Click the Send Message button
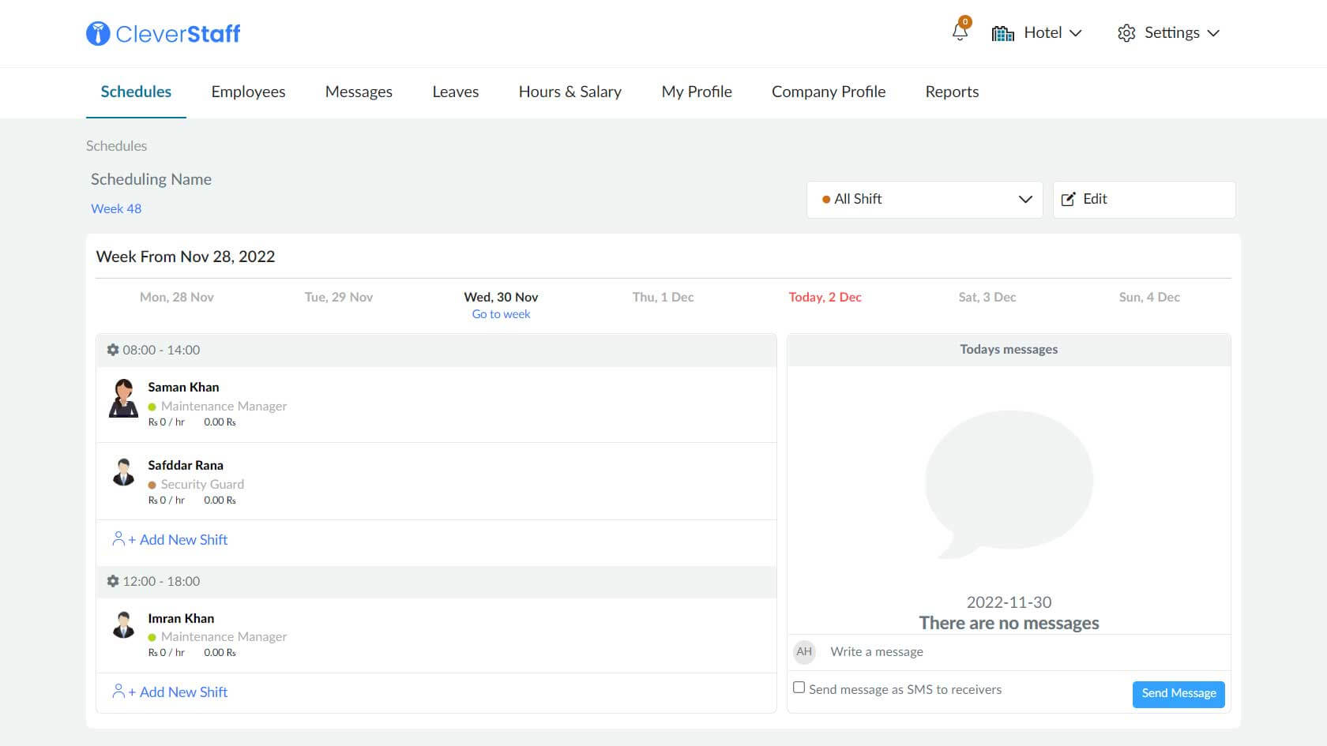Viewport: 1327px width, 746px height. 1178,693
